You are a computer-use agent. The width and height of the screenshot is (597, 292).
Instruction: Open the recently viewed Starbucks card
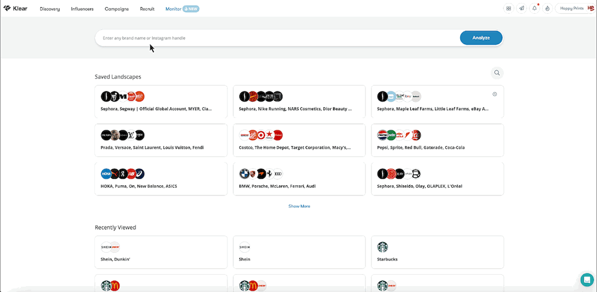(x=438, y=252)
